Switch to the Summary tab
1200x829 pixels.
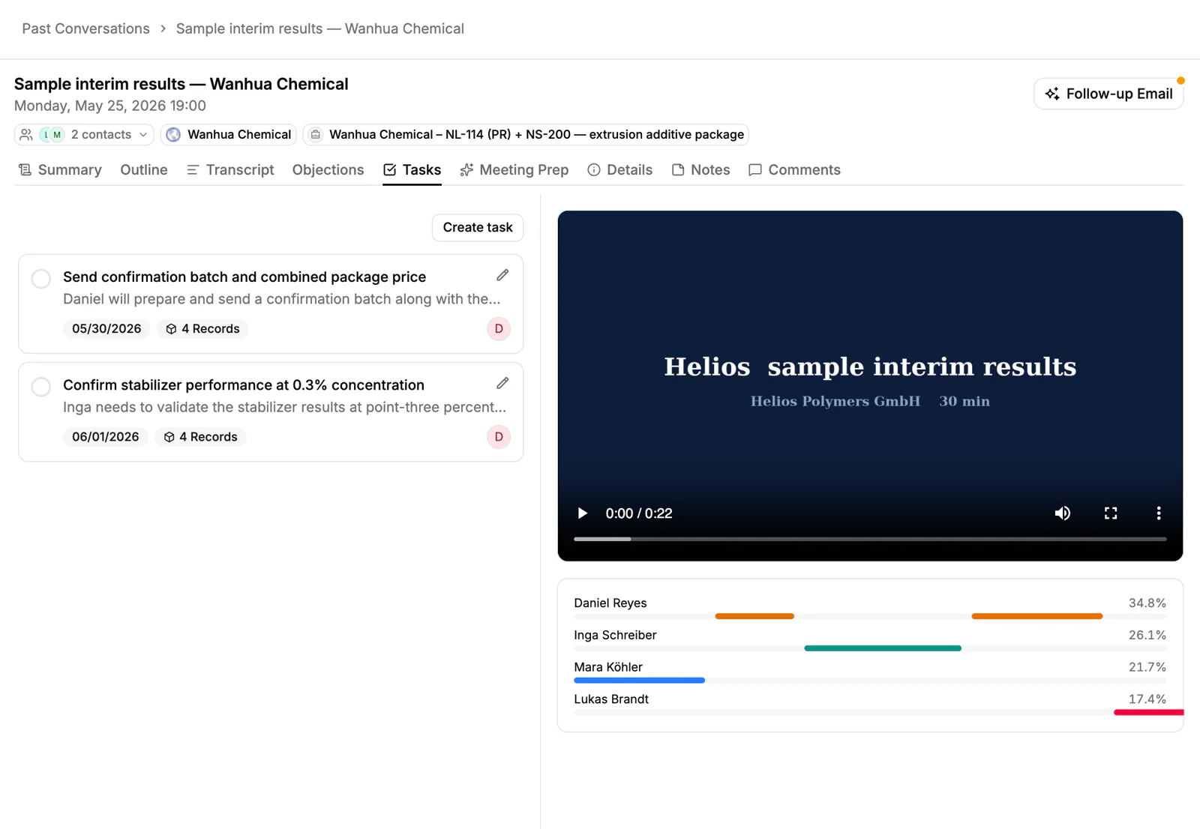[60, 170]
